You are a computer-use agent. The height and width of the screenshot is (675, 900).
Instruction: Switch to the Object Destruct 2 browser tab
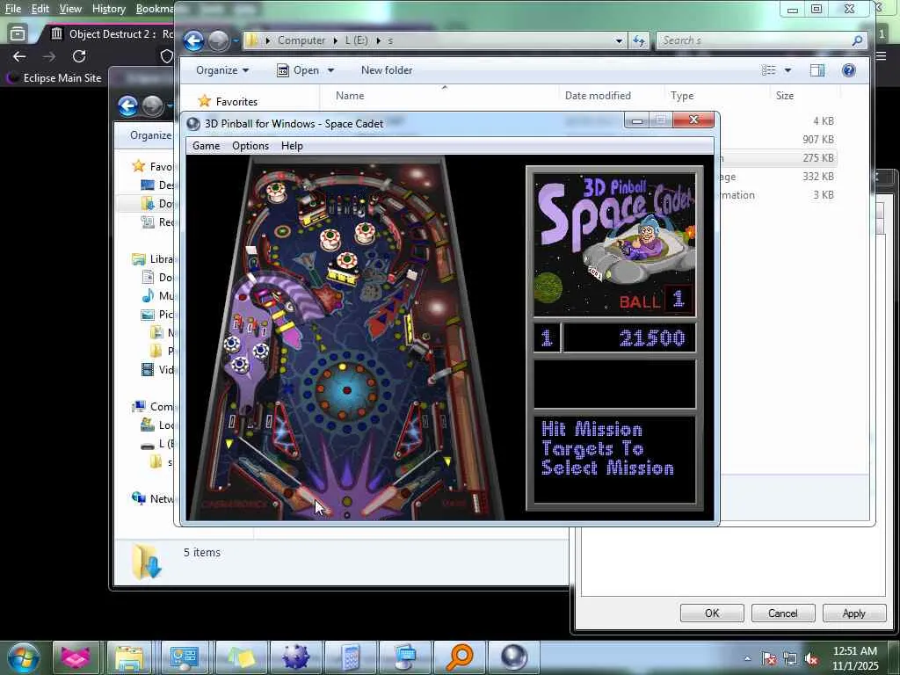pyautogui.click(x=112, y=34)
